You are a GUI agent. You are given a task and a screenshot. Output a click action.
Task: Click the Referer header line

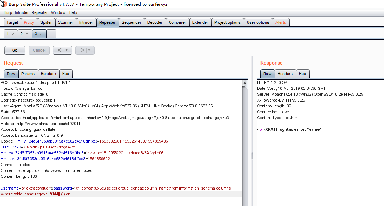(41, 124)
